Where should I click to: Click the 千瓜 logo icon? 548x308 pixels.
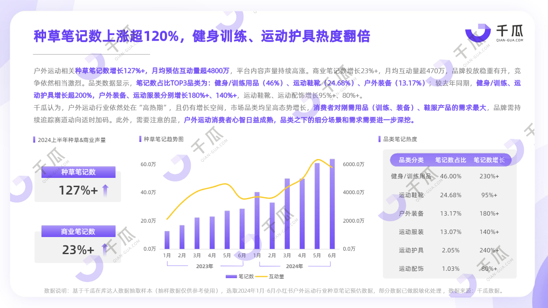coord(478,33)
